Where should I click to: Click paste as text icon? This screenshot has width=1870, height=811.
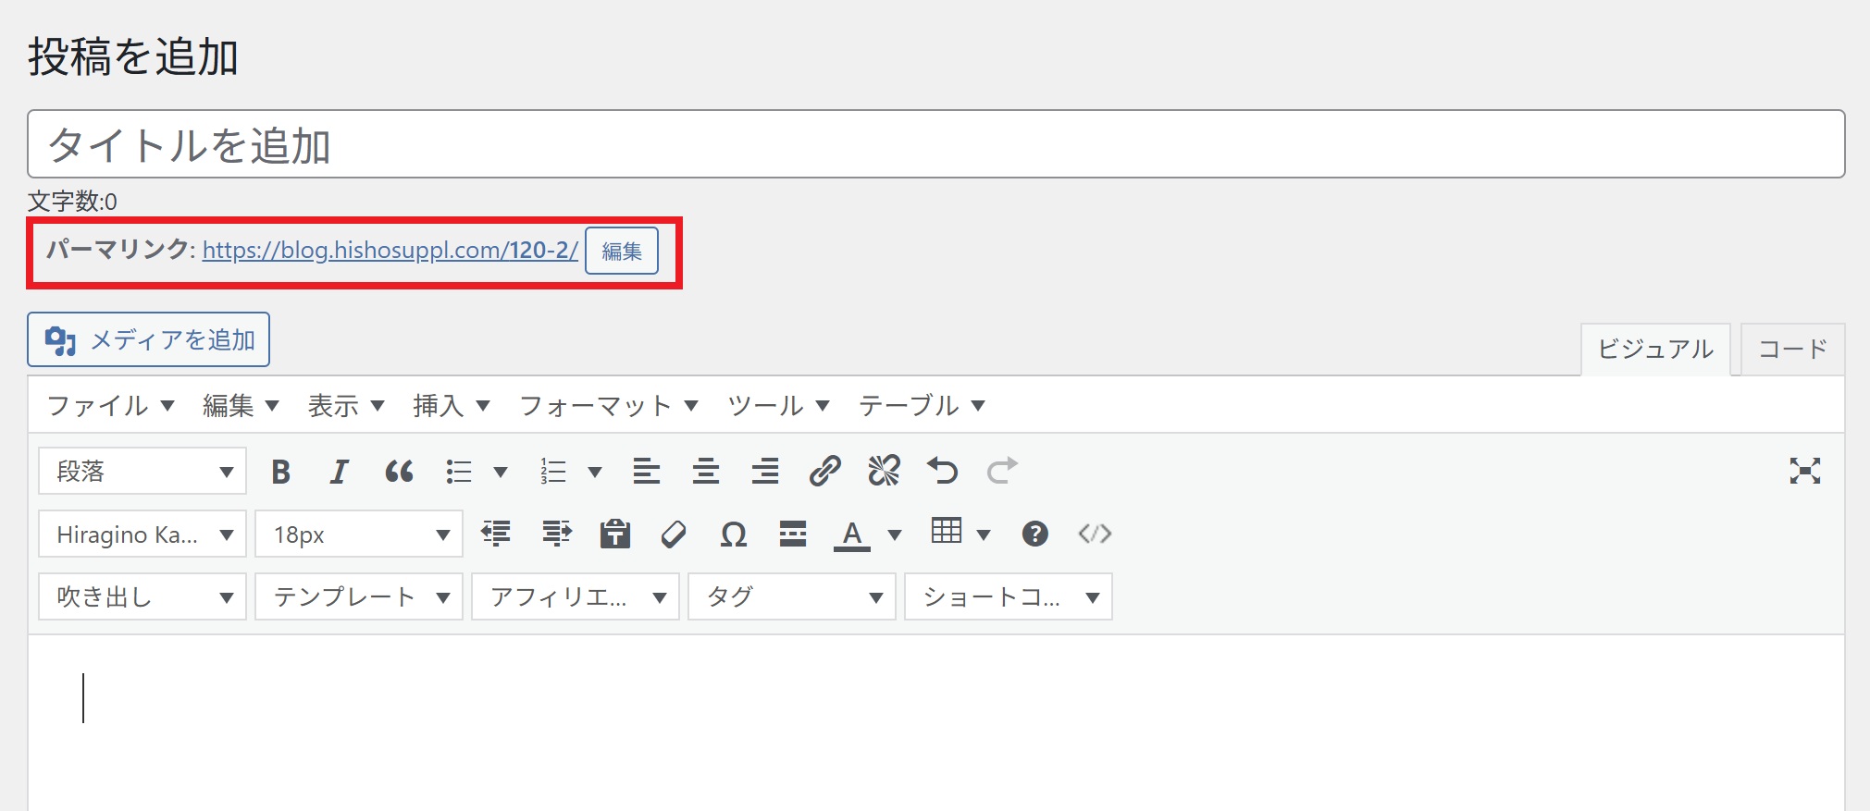(614, 535)
